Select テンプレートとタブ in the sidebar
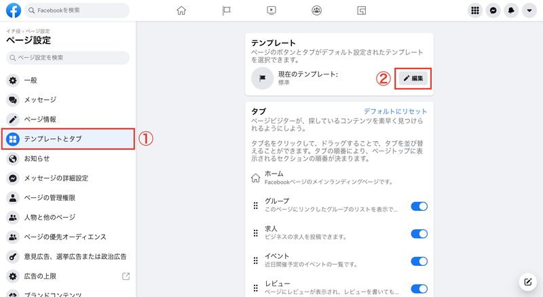Image resolution: width=543 pixels, height=297 pixels. (68, 139)
